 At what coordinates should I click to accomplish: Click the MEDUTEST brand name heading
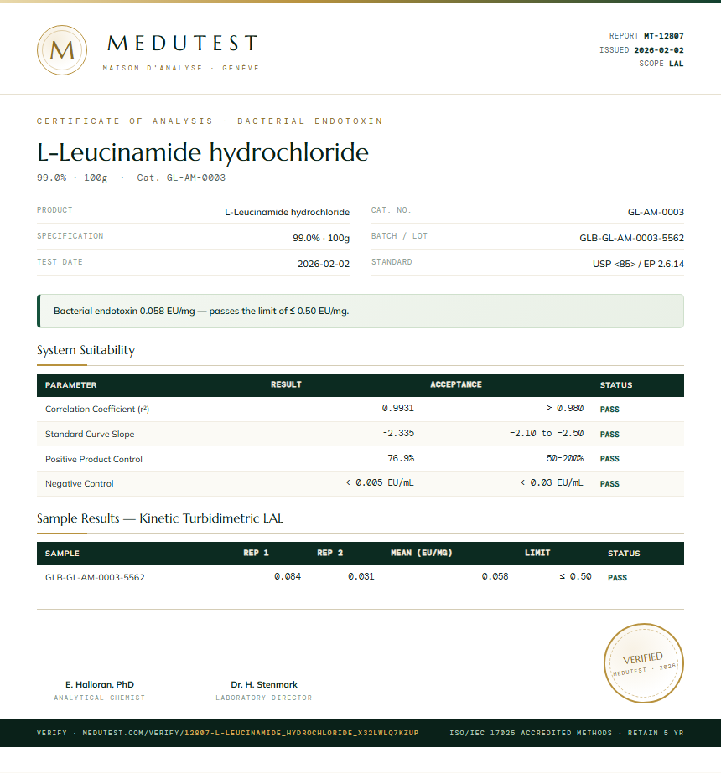click(183, 44)
